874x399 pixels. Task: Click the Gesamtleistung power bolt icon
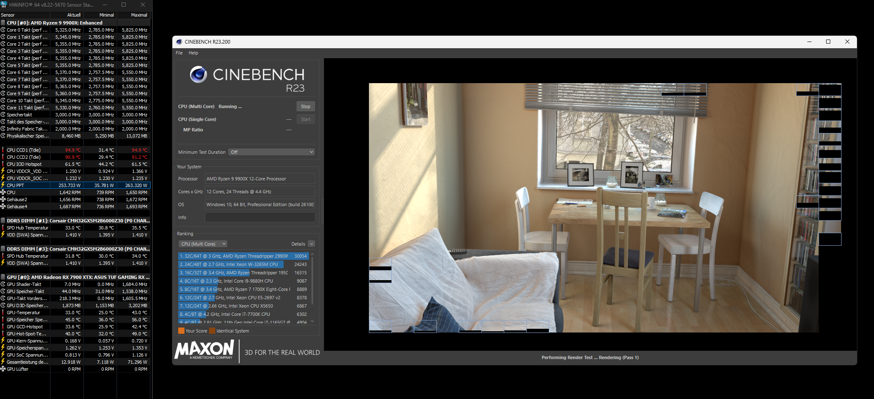pyautogui.click(x=3, y=362)
